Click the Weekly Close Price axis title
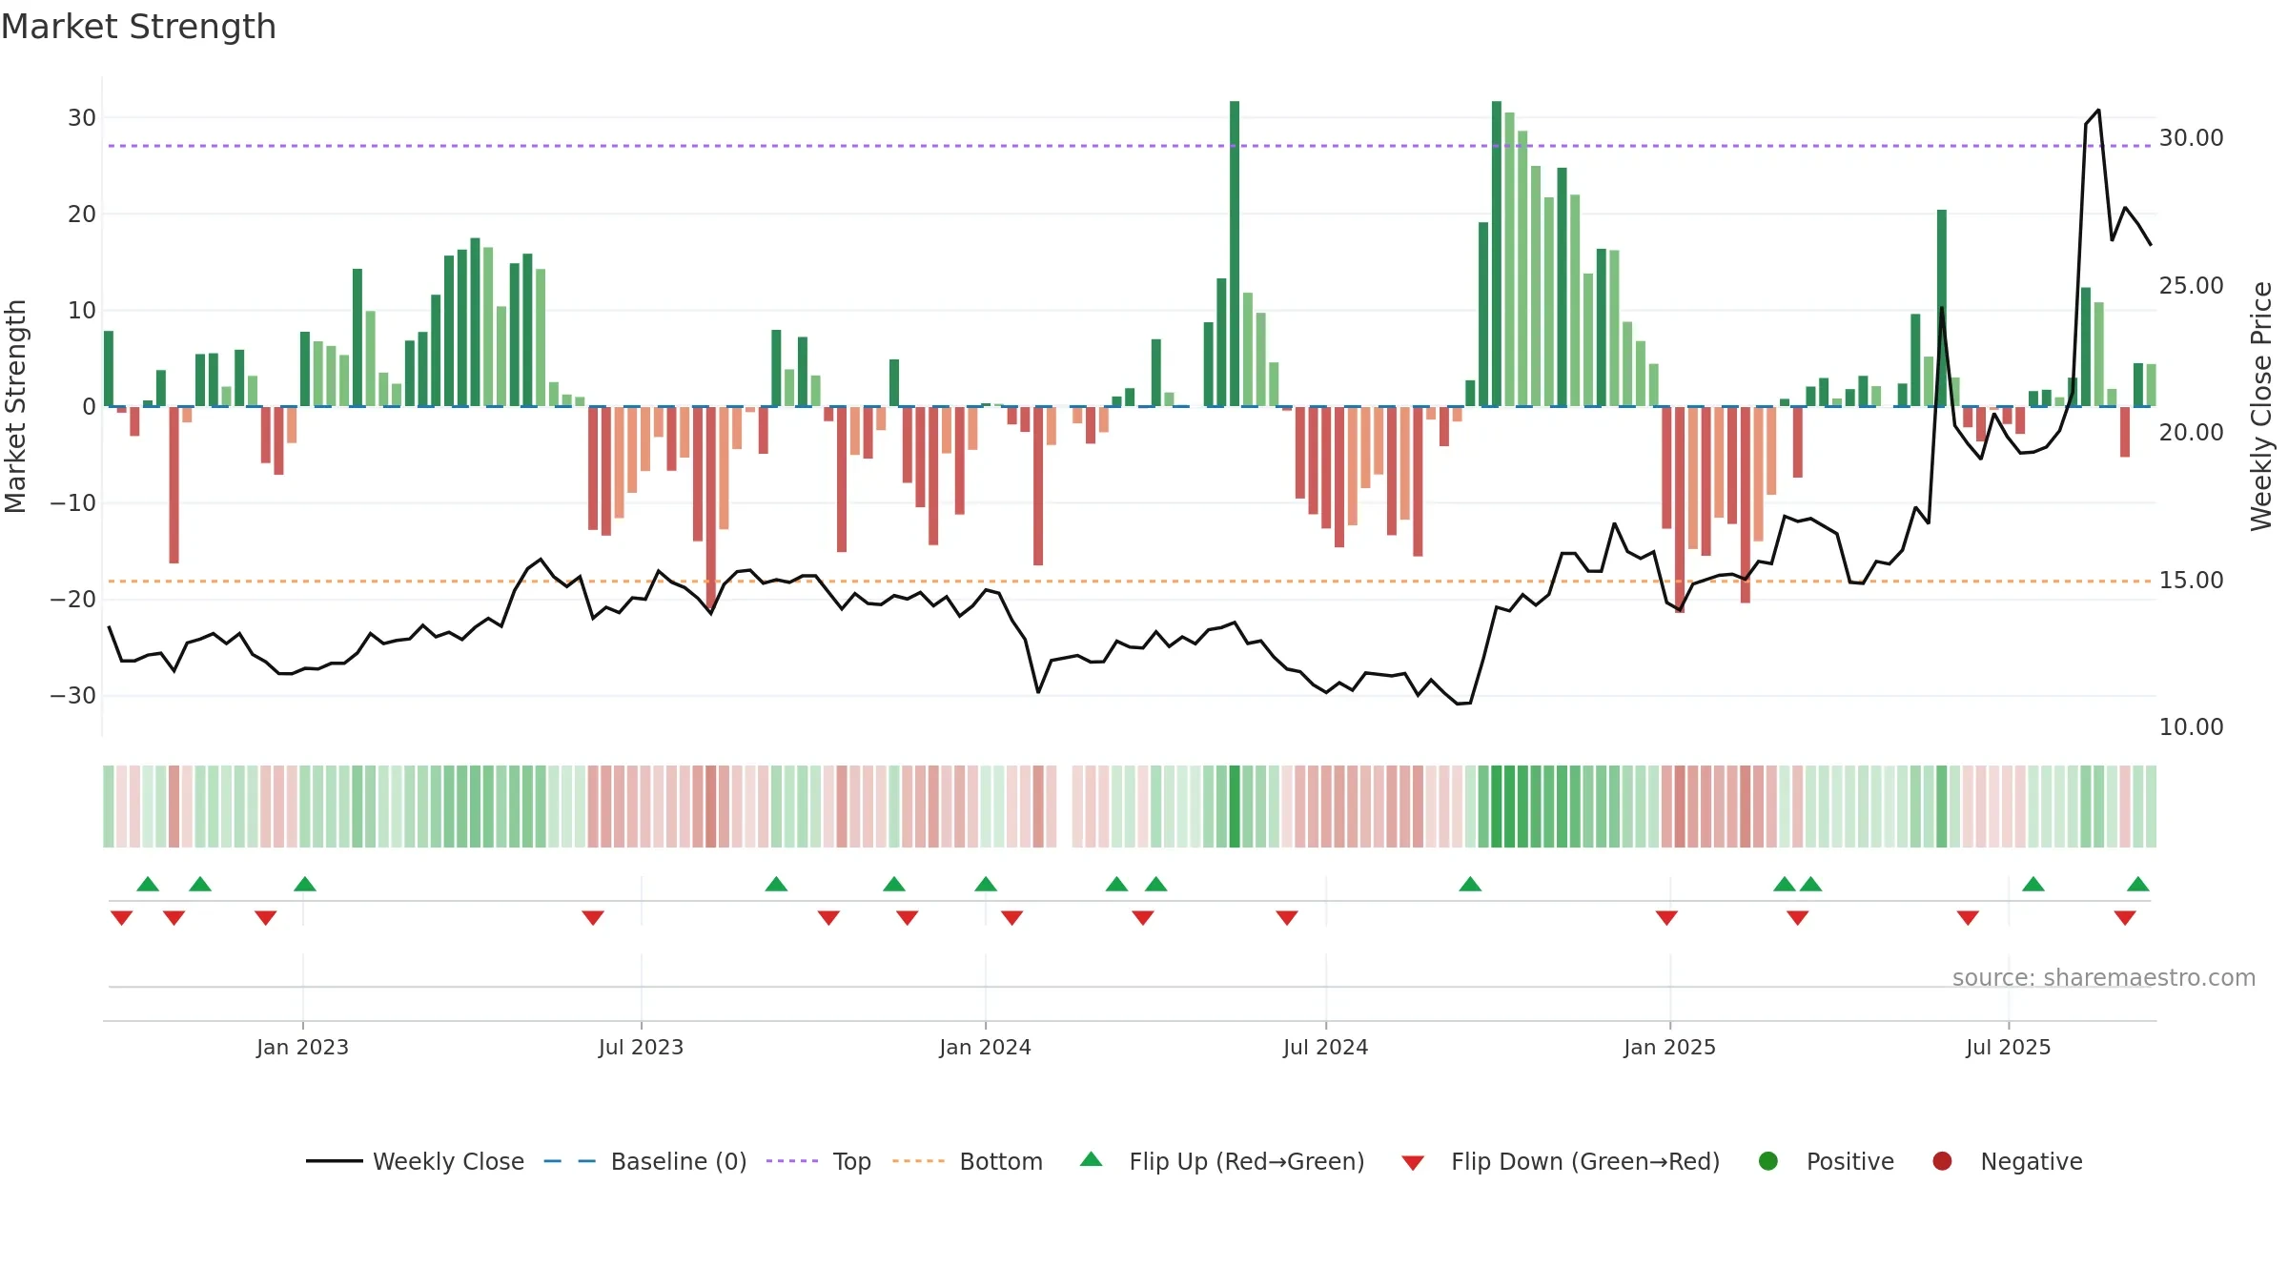This screenshot has width=2288, height=1287. [x=2261, y=406]
